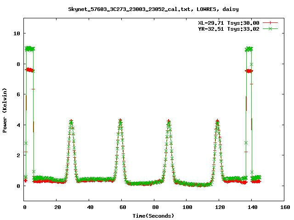Click the Time(Seconds) x-axis label
This screenshot has width=294, height=220.
point(153,215)
